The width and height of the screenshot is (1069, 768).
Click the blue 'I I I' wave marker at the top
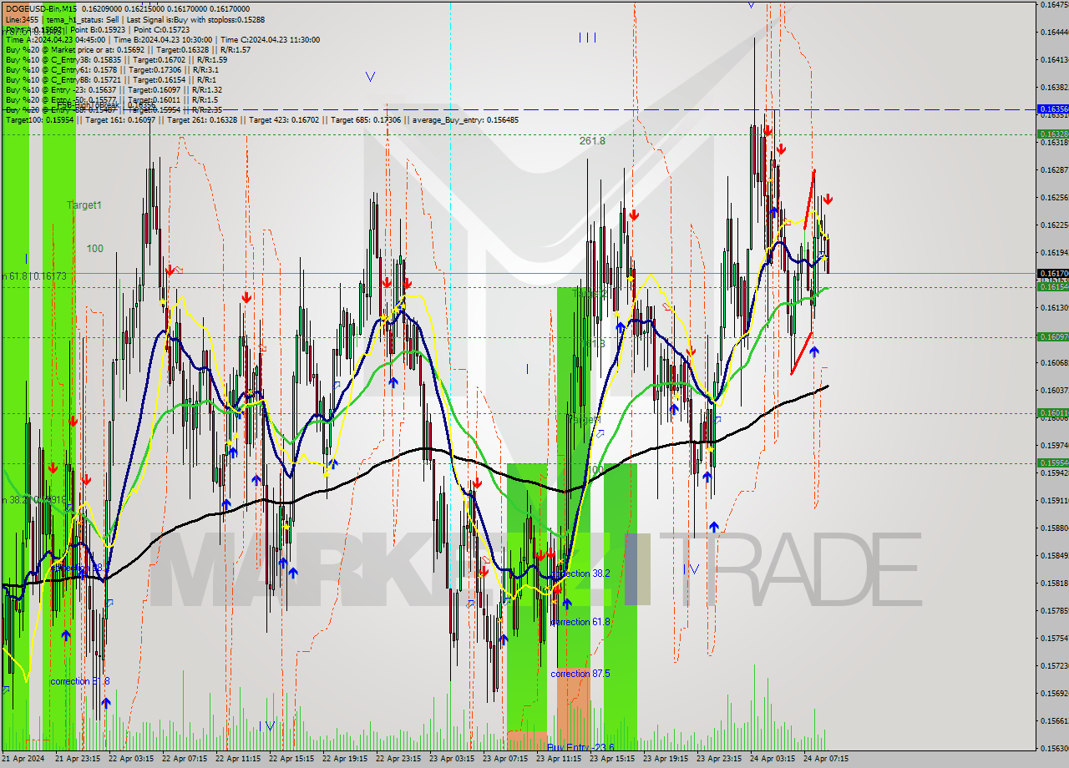coord(588,38)
